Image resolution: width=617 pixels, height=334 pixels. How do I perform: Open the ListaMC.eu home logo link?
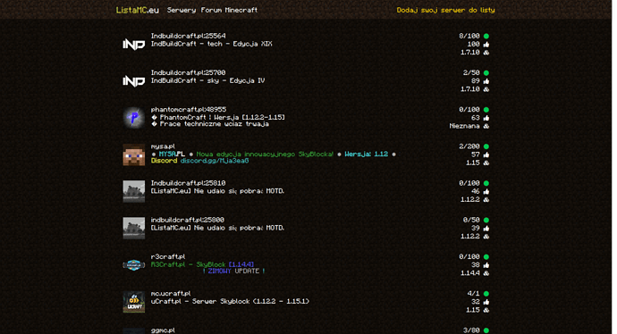pyautogui.click(x=138, y=10)
